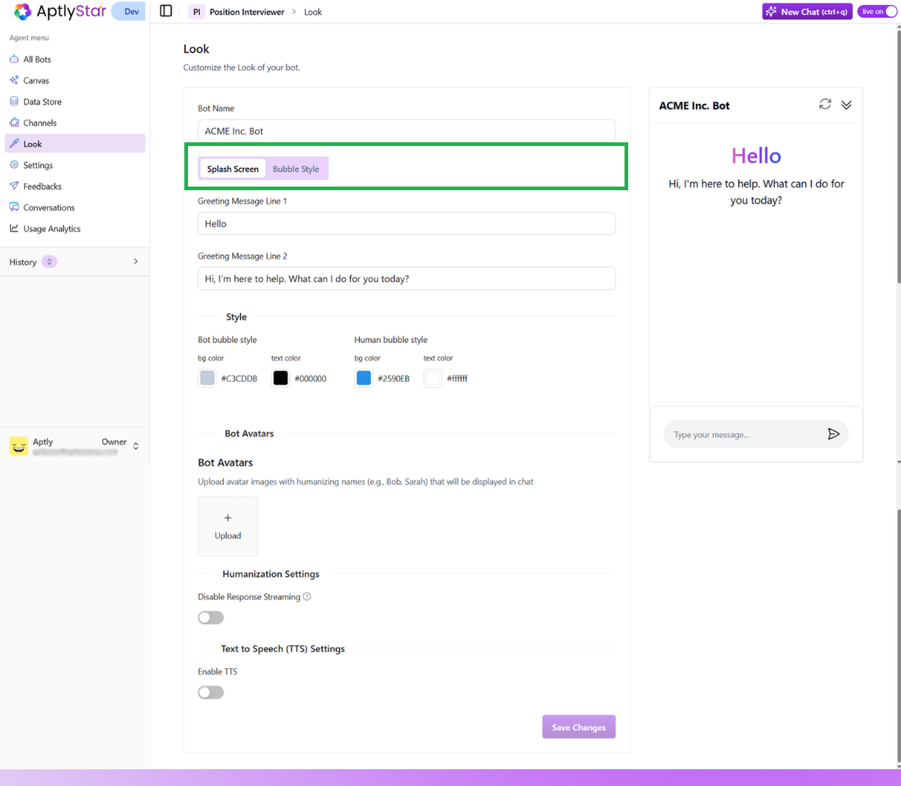Click the Save Changes button
This screenshot has height=786, width=901.
pyautogui.click(x=579, y=727)
